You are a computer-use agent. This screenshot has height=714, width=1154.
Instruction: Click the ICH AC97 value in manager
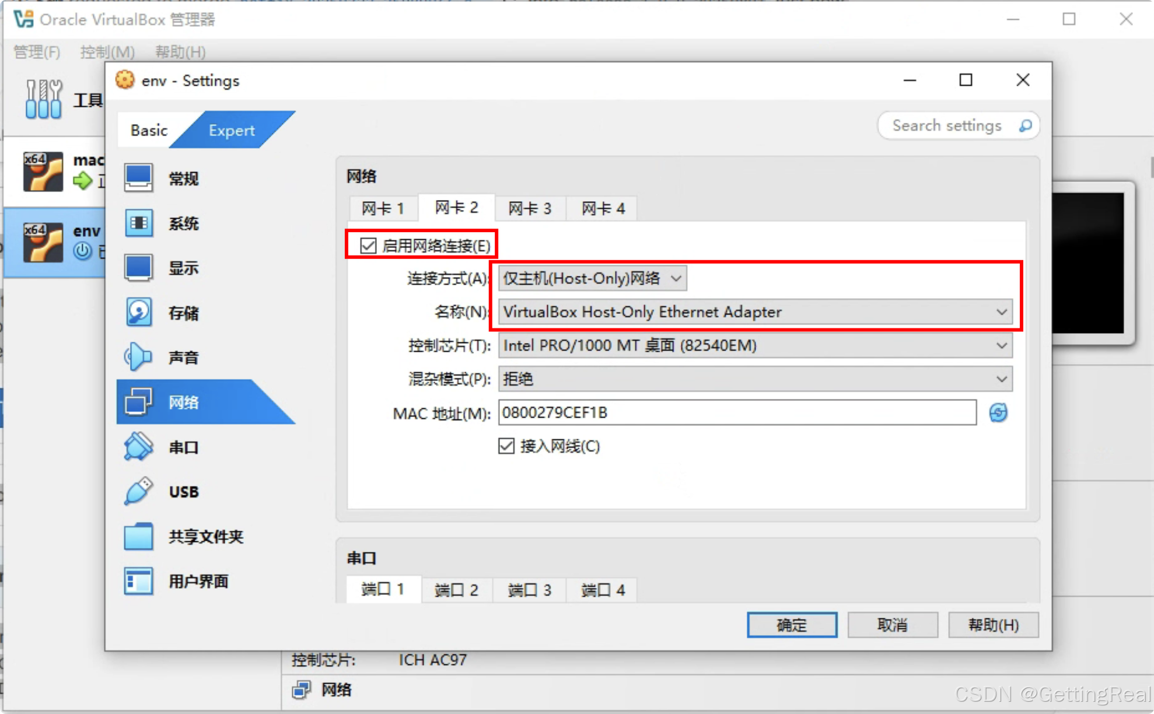point(433,660)
